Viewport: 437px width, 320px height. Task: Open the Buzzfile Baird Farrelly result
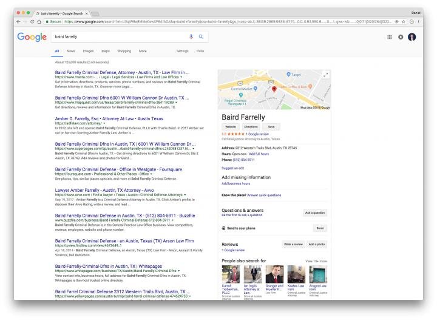click(125, 216)
